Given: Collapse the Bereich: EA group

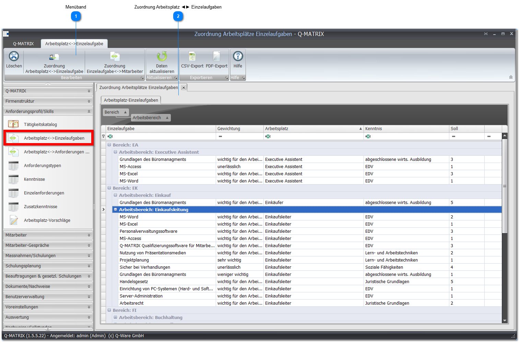Looking at the screenshot, I should (109, 145).
